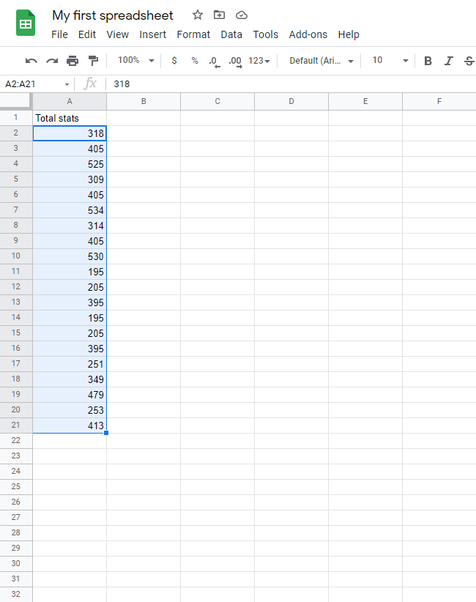Expand the Default (Arial) font dropdown
The height and width of the screenshot is (602, 476).
[321, 61]
